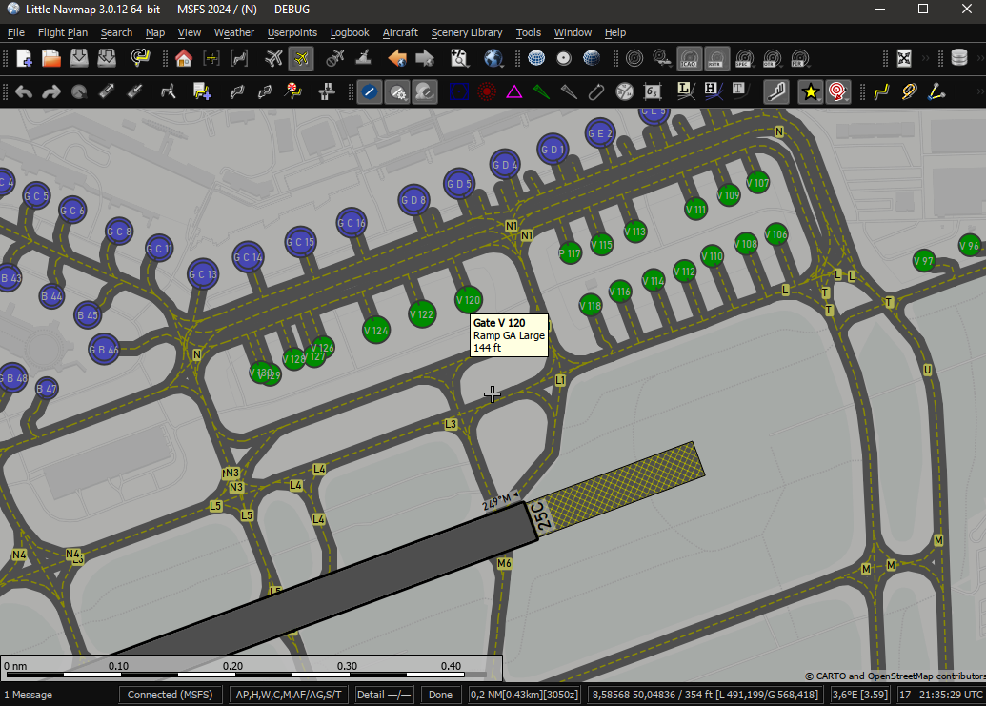Click the runway 25C label

(x=541, y=516)
